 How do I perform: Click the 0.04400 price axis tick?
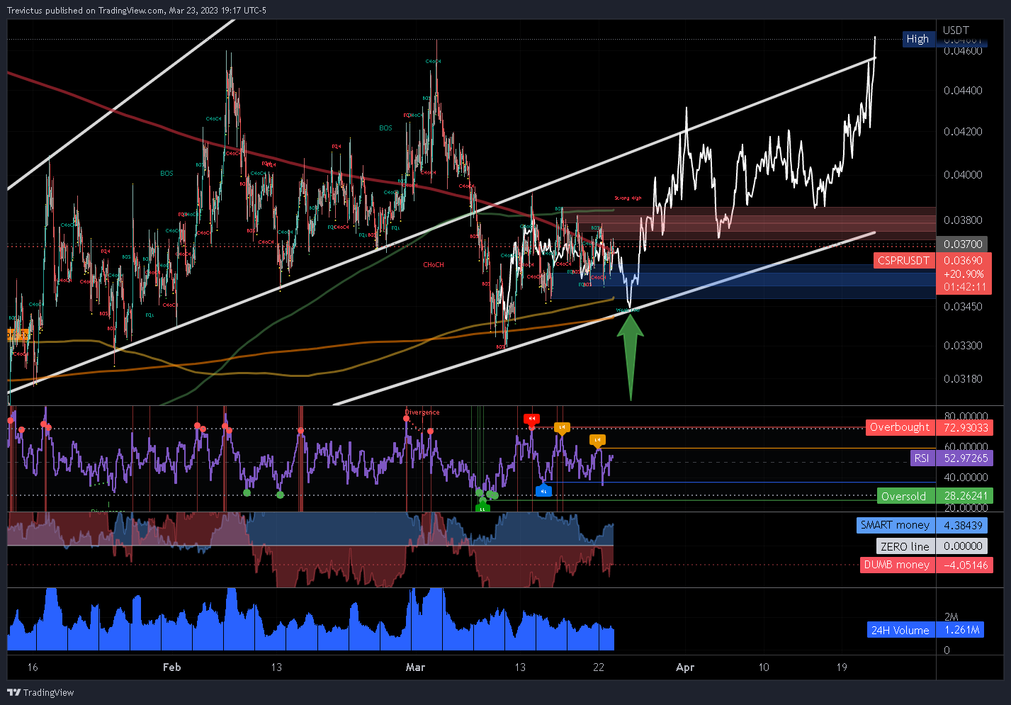[x=964, y=91]
